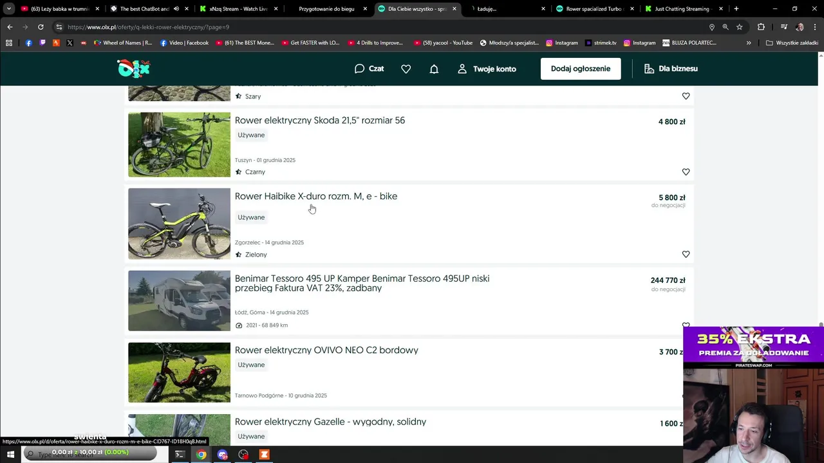824x463 pixels.
Task: Close the Dla Ciebie wszystko tab
Action: tap(454, 9)
